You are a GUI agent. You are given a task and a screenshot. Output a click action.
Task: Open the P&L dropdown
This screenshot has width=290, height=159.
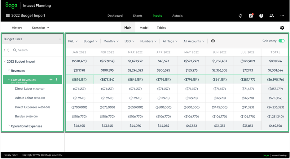point(73,41)
